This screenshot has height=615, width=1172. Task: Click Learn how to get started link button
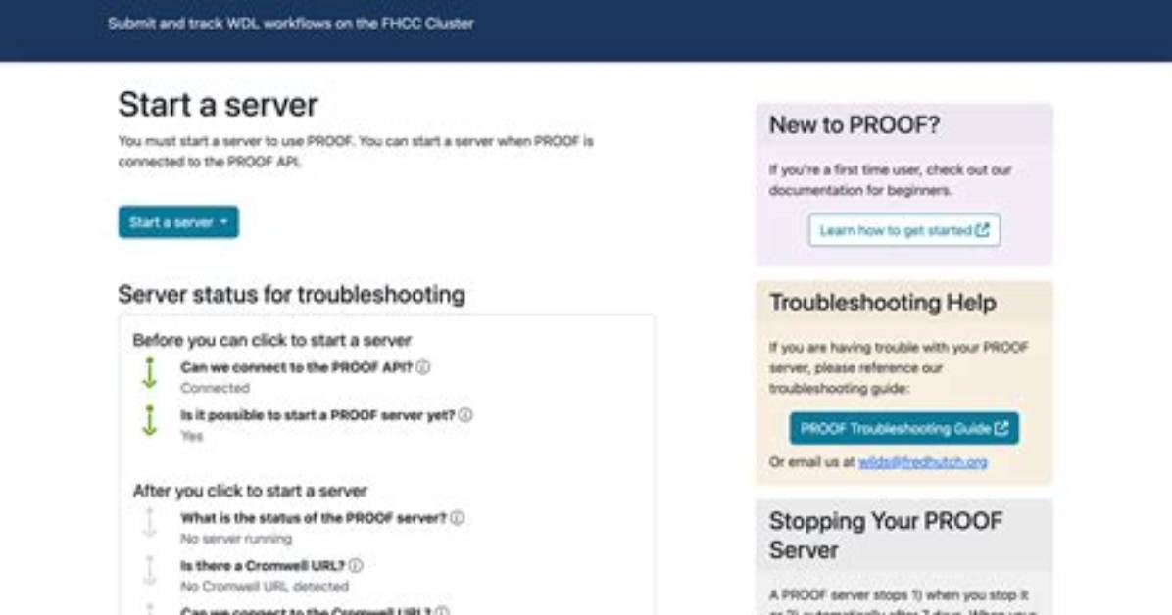point(903,230)
